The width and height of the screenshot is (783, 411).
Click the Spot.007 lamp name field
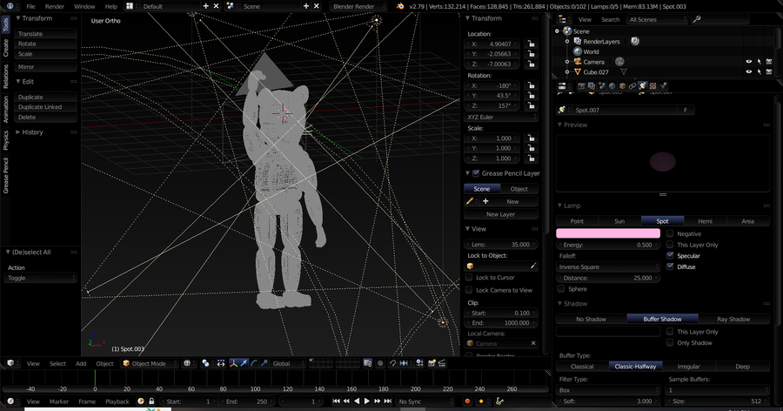point(624,110)
